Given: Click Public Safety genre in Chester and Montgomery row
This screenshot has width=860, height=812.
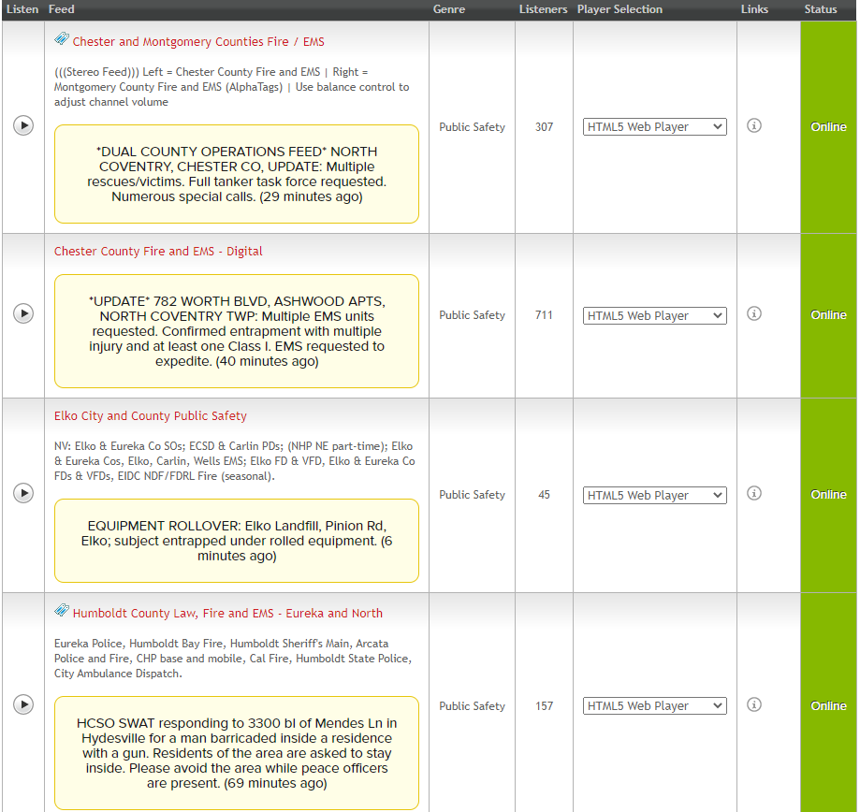Looking at the screenshot, I should 472,126.
